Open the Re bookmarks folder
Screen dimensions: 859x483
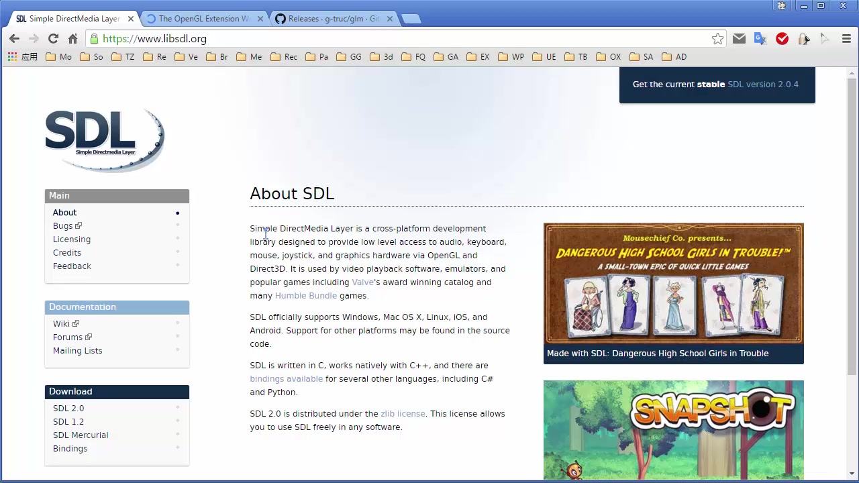(x=154, y=57)
